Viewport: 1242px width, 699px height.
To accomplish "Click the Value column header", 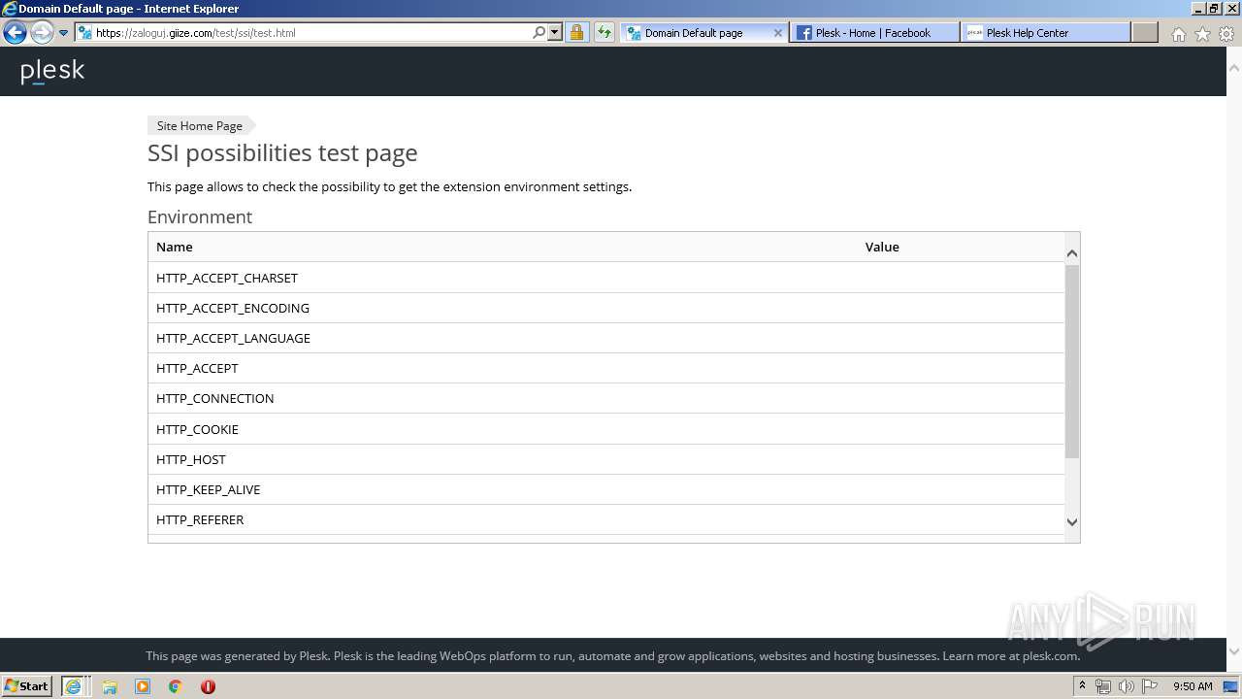I will coord(882,247).
